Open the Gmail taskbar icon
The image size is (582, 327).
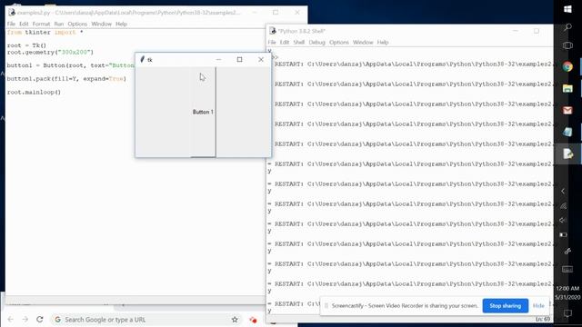567,111
